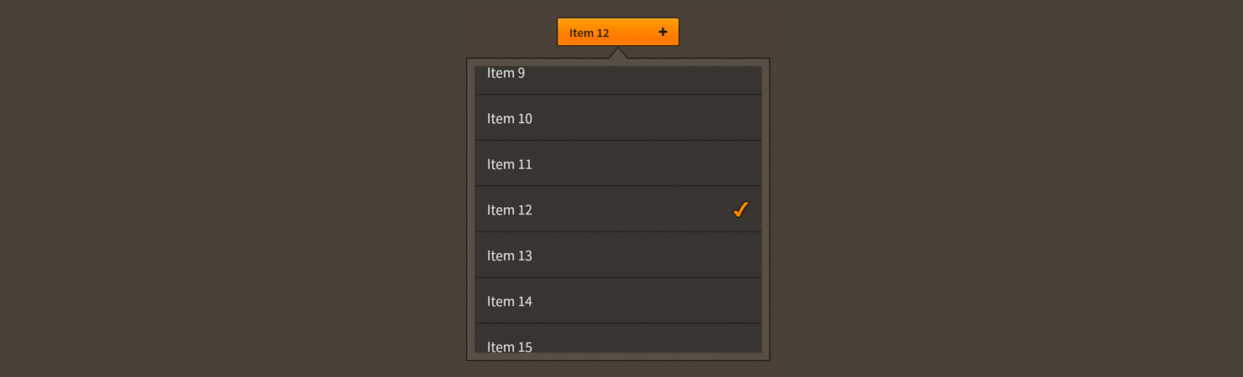
Task: Open the orange Item 12 dropdown button
Action: (x=618, y=32)
